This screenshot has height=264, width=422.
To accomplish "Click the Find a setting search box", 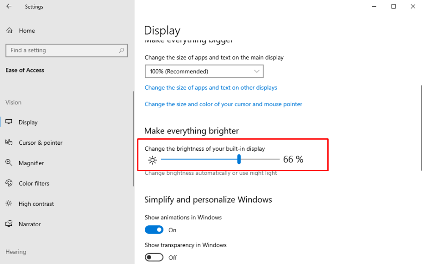I will (66, 50).
